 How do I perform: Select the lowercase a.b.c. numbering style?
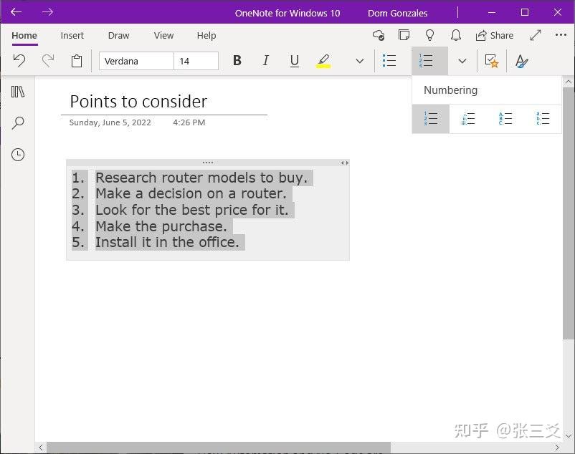(x=543, y=118)
